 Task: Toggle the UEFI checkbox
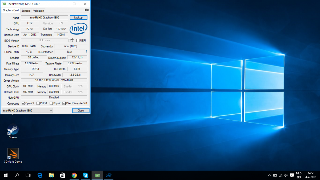click(x=78, y=41)
